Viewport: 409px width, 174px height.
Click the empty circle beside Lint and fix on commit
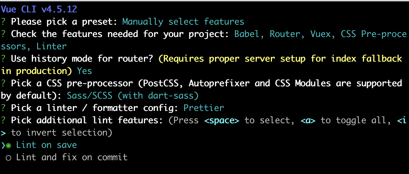(x=9, y=158)
